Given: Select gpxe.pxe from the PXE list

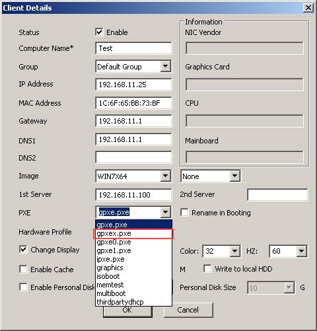Looking at the screenshot, I should [133, 225].
